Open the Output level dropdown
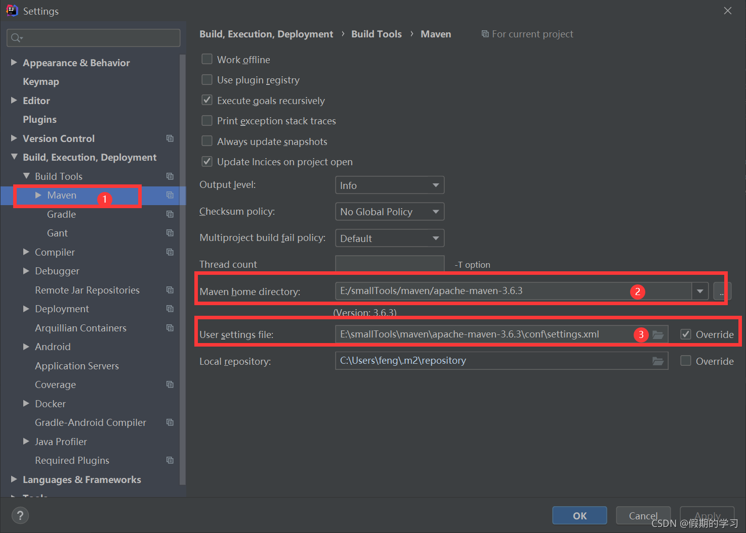The width and height of the screenshot is (746, 533). click(390, 185)
